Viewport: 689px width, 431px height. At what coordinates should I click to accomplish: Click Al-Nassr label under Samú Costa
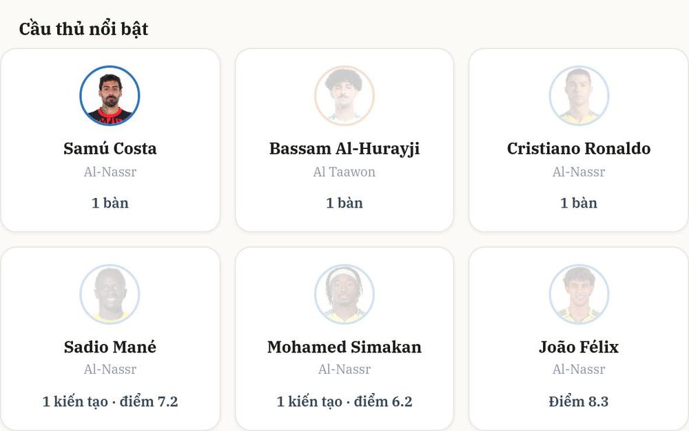(110, 172)
